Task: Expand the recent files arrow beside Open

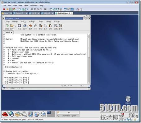Action: (16, 27)
